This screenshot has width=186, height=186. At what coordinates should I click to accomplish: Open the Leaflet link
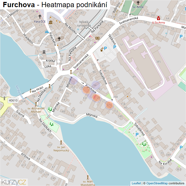tap(136, 183)
